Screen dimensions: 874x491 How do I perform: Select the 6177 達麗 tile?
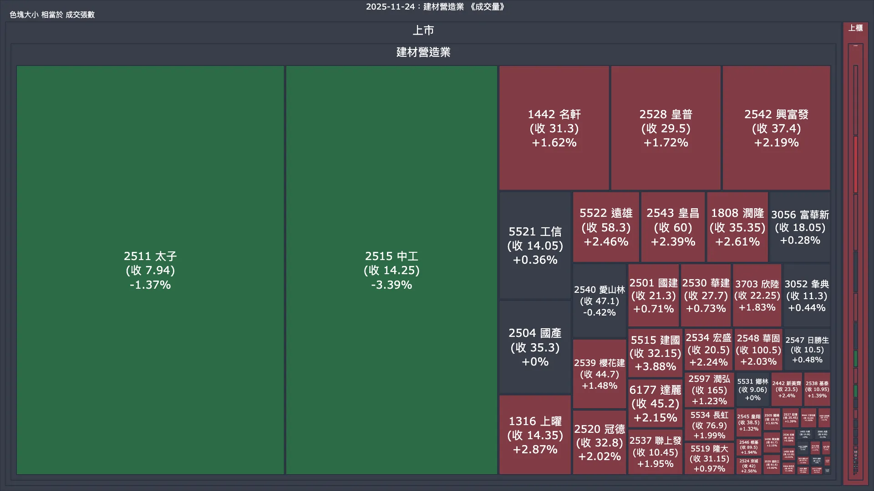tap(655, 403)
